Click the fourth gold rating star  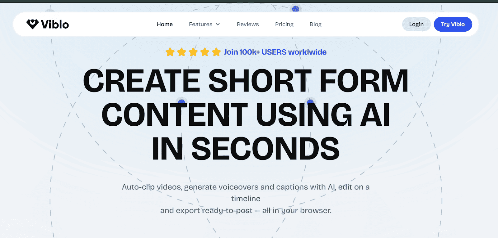[205, 52]
